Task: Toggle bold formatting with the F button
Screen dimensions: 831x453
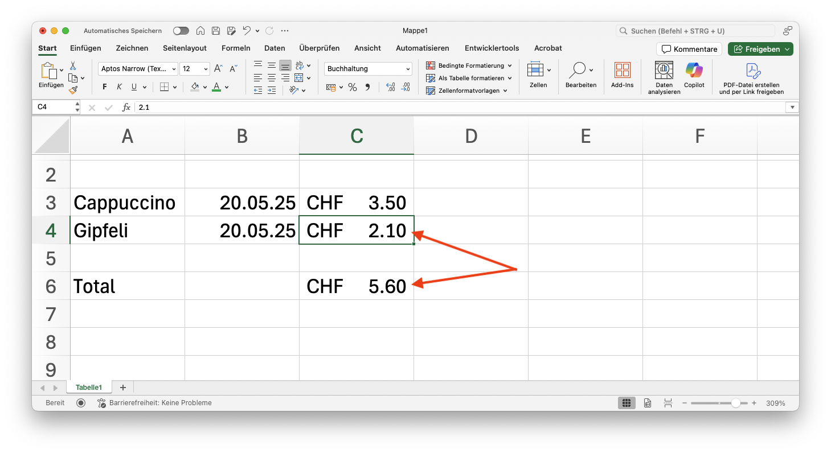Action: point(105,87)
